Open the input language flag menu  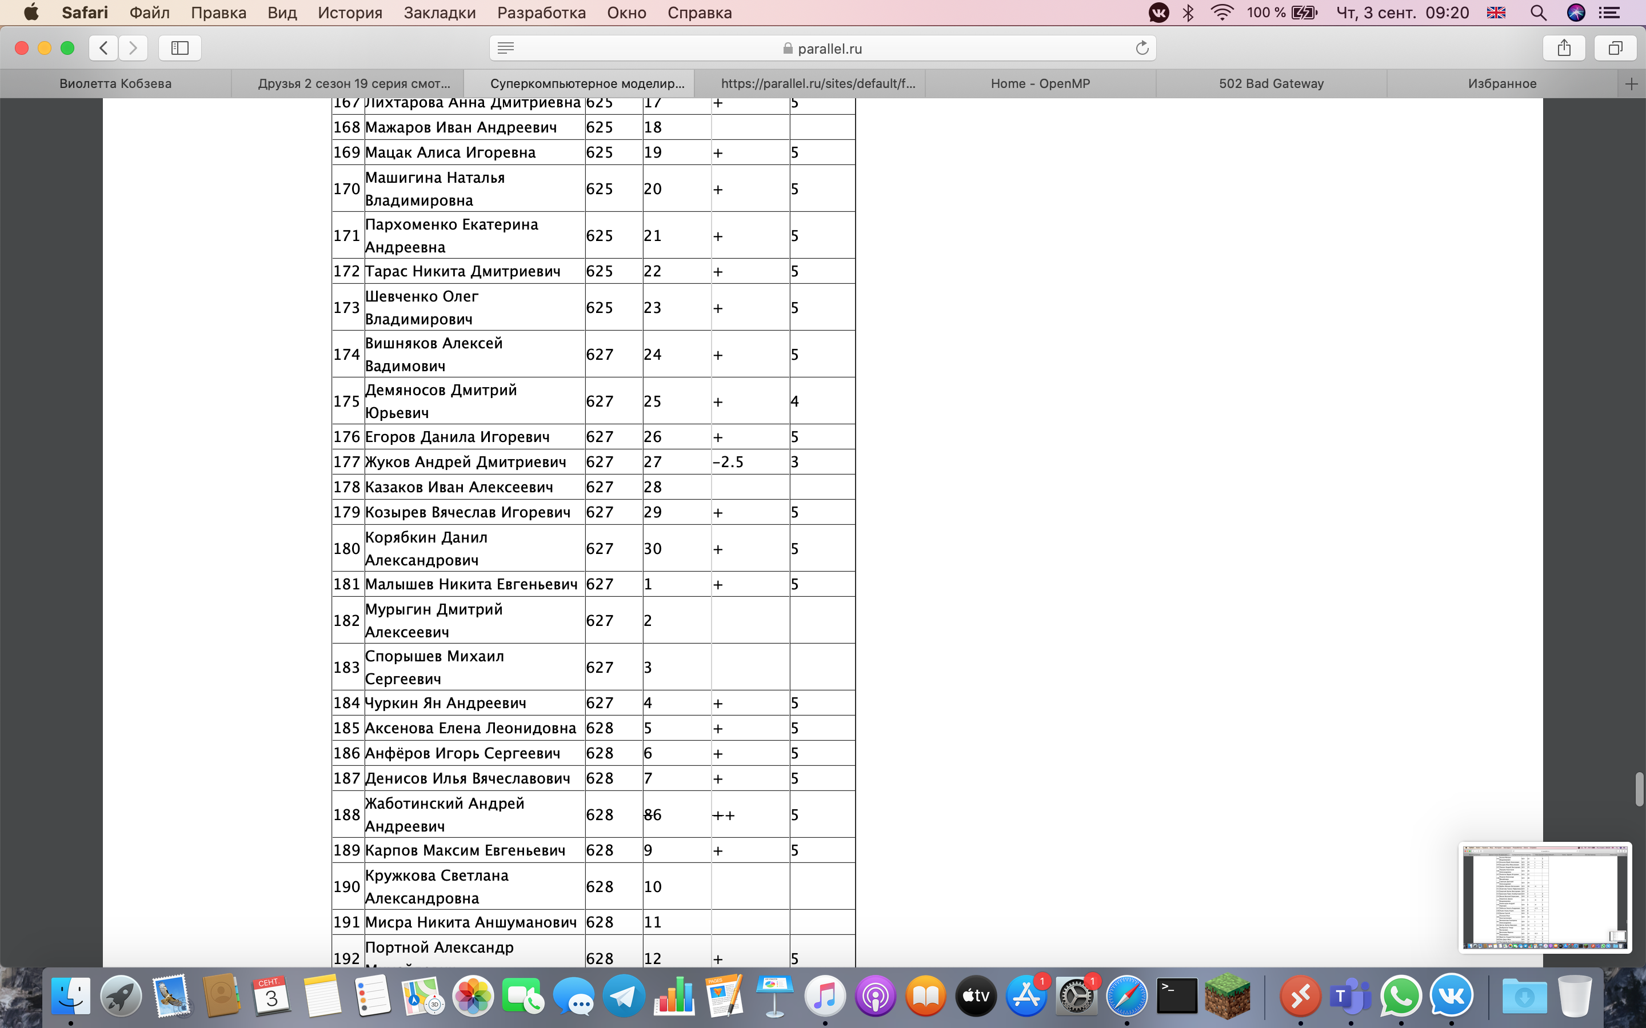[1496, 12]
